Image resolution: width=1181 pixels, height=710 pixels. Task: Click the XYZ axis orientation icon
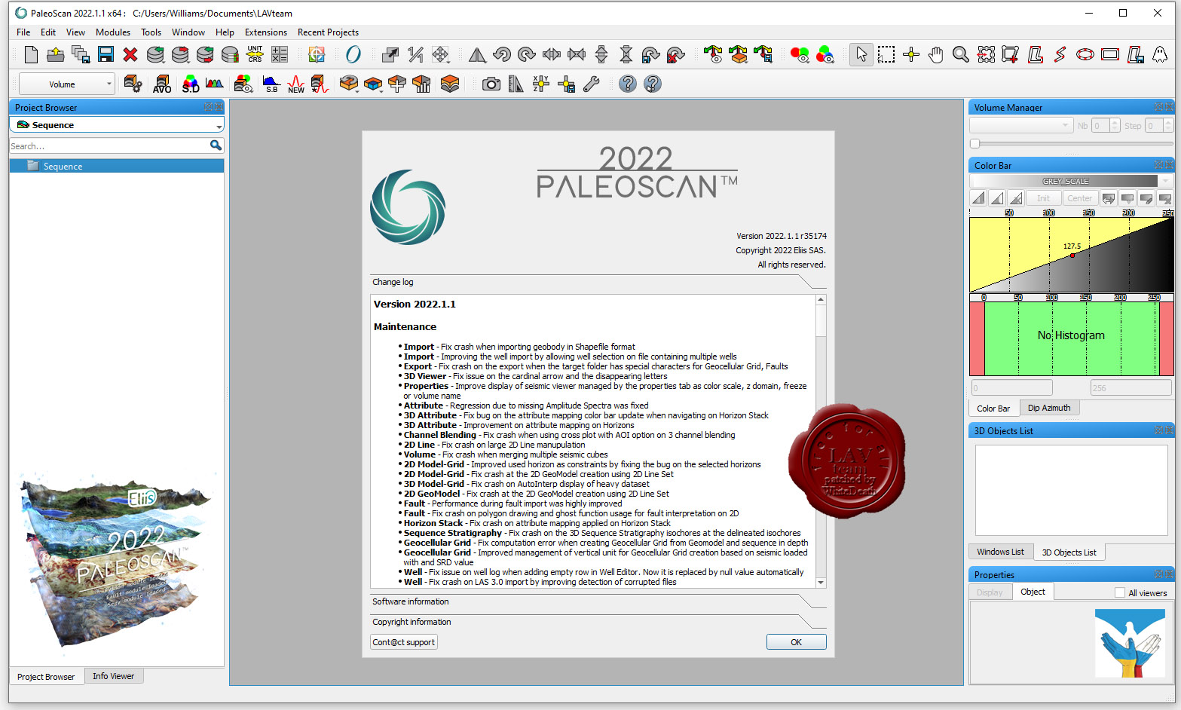[540, 84]
